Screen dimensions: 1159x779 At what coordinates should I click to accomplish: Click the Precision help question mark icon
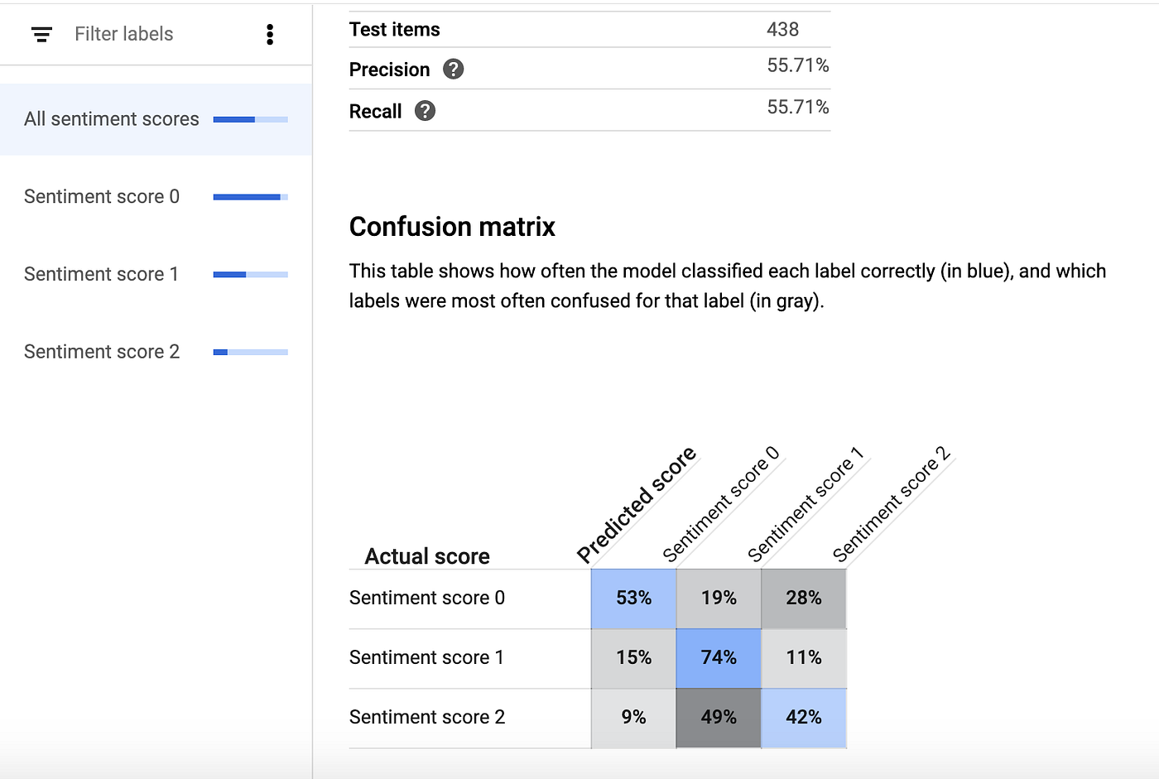(453, 70)
